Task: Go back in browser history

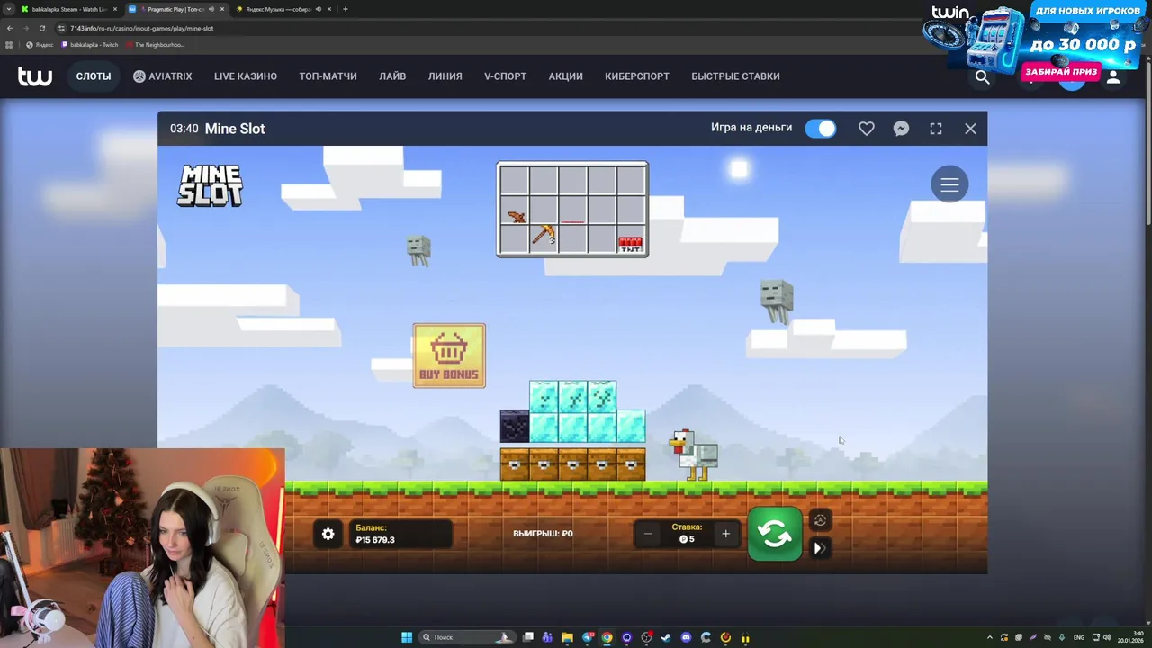Action: click(x=9, y=28)
